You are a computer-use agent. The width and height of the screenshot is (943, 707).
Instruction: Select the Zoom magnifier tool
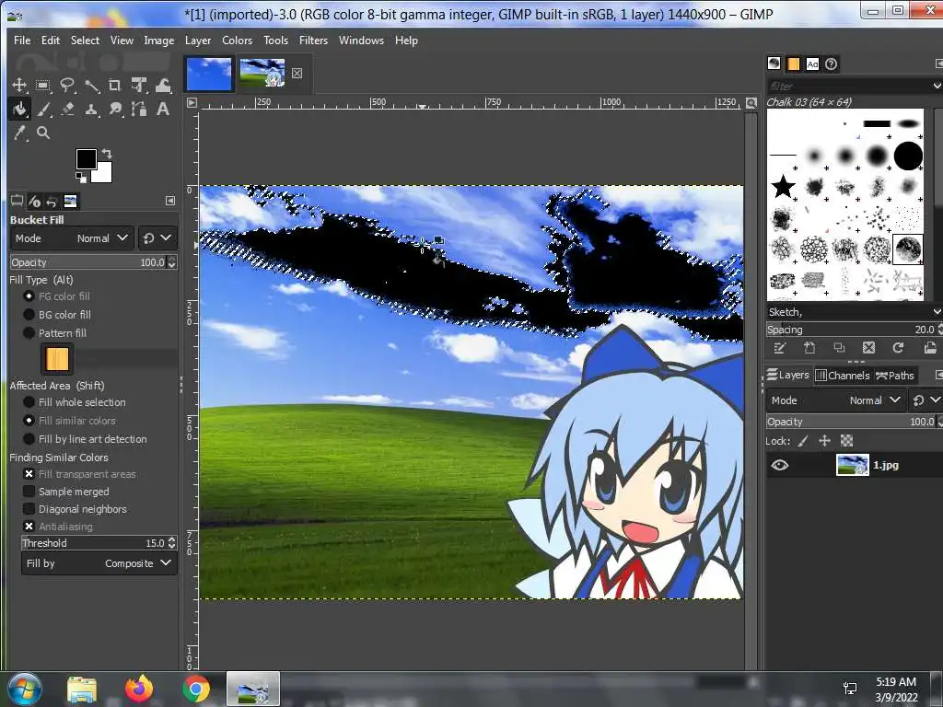(x=43, y=133)
